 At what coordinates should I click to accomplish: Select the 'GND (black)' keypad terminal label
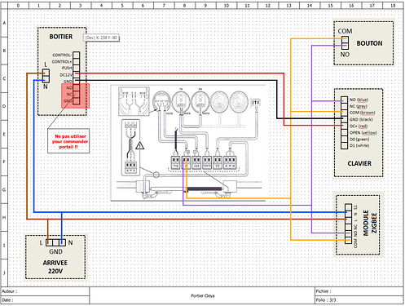click(361, 119)
